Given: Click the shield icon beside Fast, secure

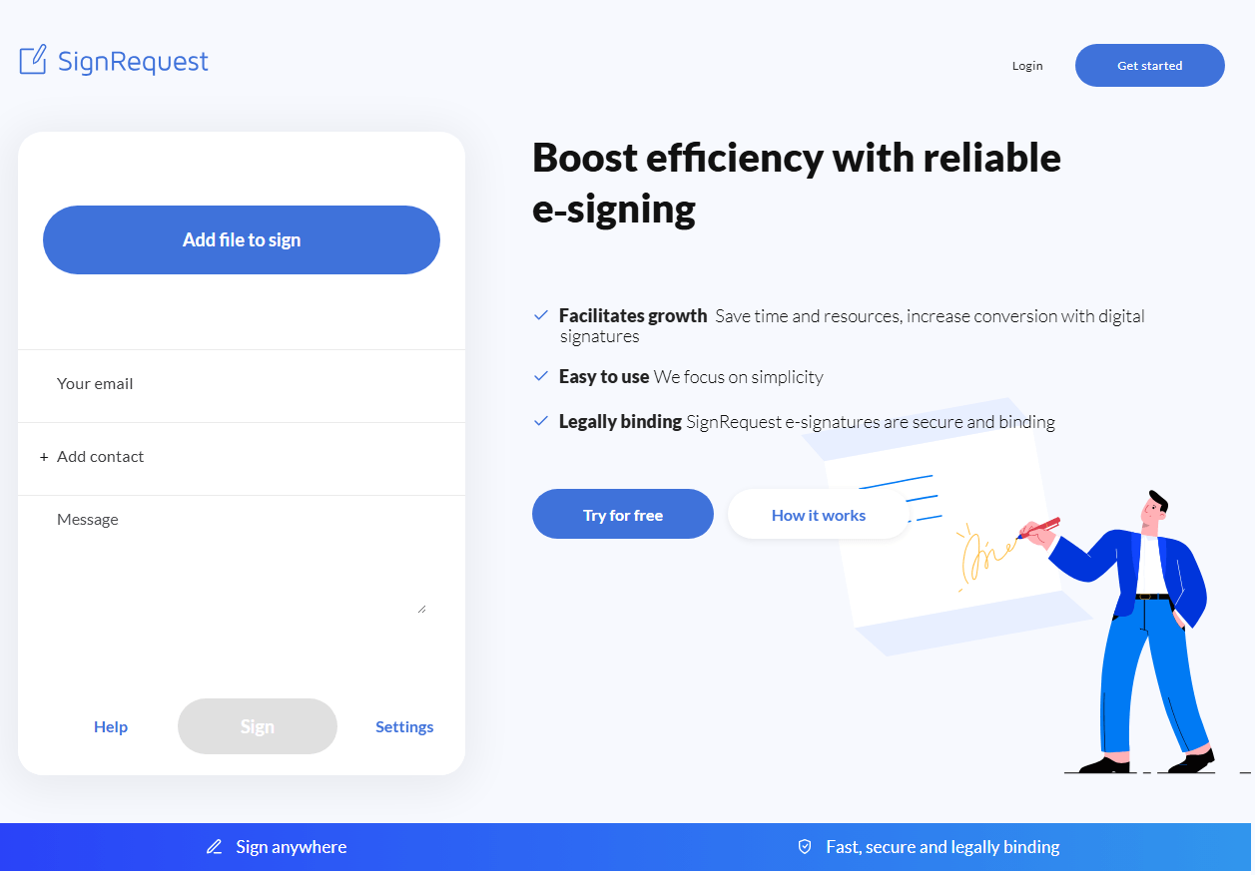Looking at the screenshot, I should [x=805, y=847].
